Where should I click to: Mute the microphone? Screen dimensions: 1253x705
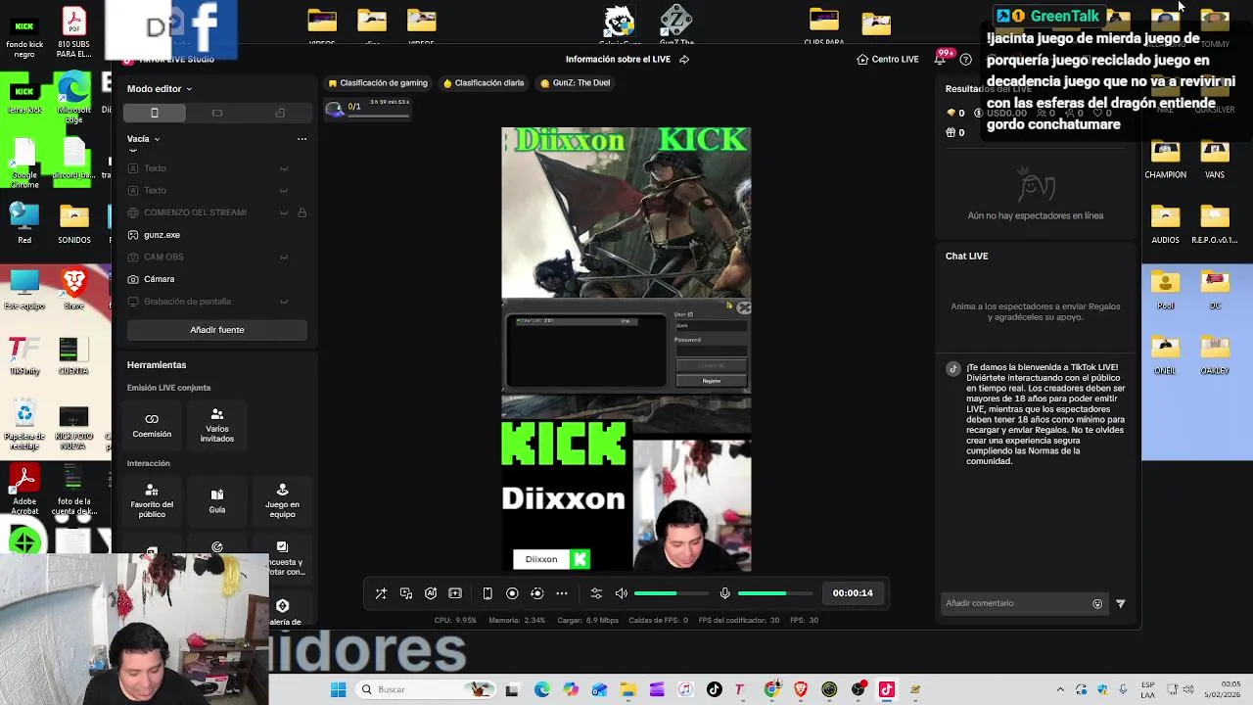724,593
